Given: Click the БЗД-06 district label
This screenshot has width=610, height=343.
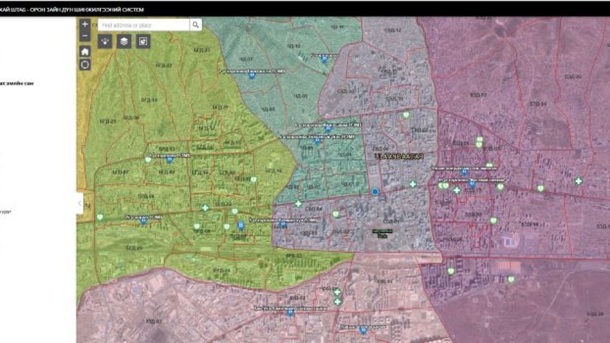Looking at the screenshot, I should click(573, 77).
